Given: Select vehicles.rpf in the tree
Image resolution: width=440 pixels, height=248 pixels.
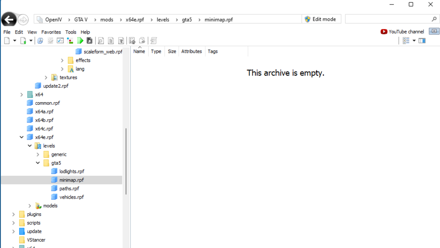Looking at the screenshot, I should (72, 197).
